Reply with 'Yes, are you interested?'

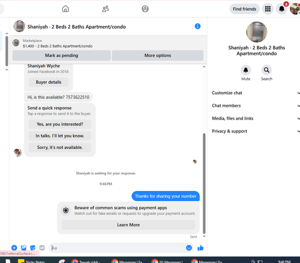click(x=60, y=124)
